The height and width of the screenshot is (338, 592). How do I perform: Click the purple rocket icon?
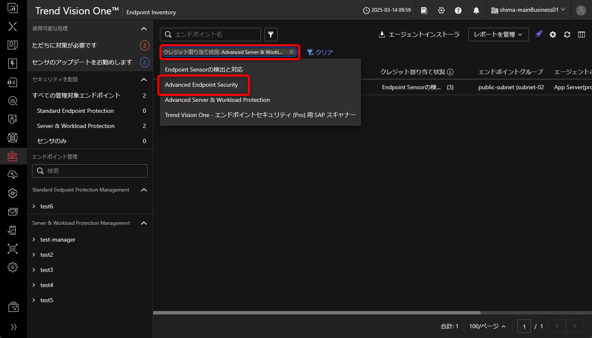click(x=539, y=34)
